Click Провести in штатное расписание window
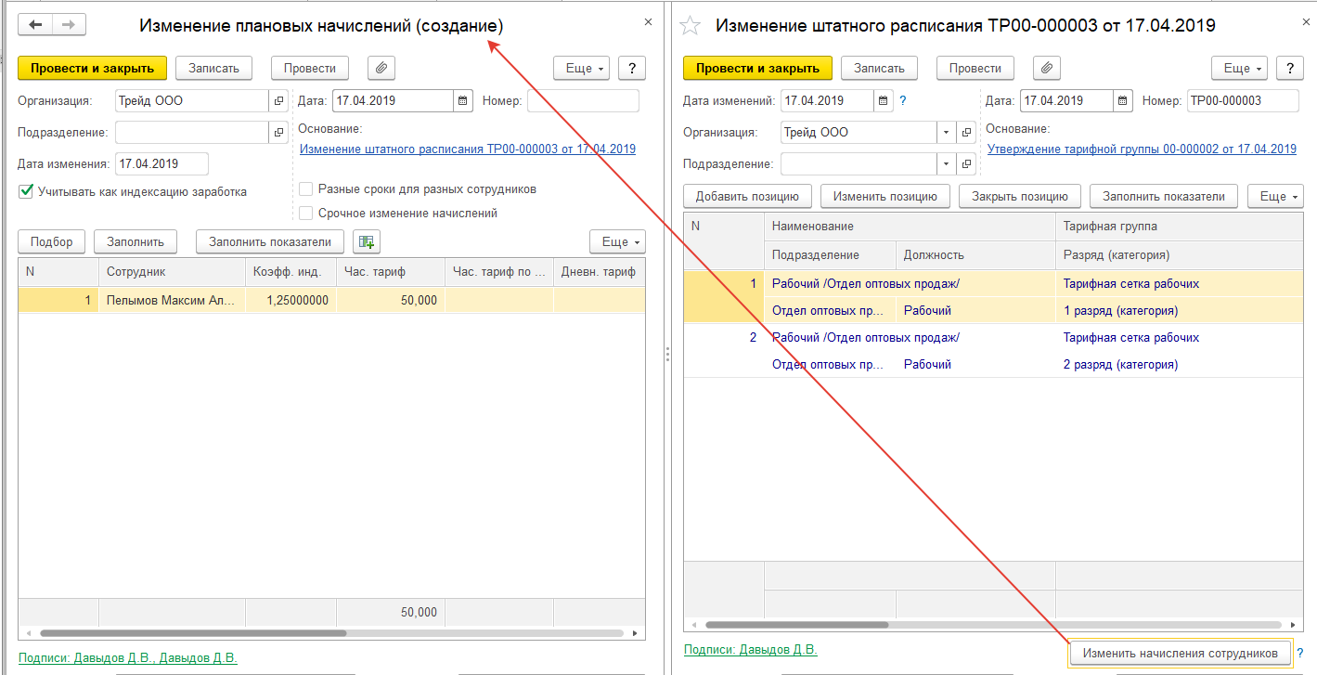This screenshot has height=675, width=1317. click(975, 68)
